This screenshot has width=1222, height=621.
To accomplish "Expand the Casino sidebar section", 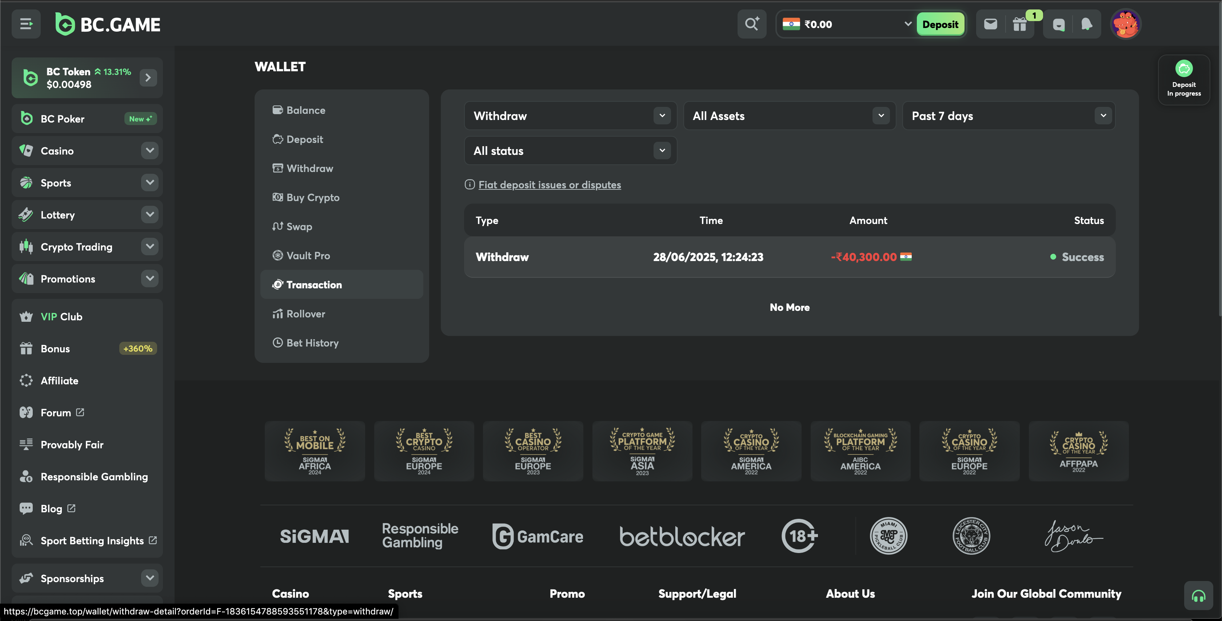I will point(150,151).
